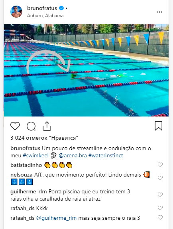The image size is (173, 229).
Task: Like rafaah_ds Kkkk comment
Action: point(160,208)
